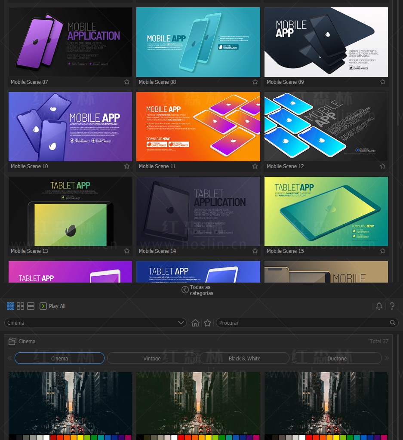Open Mobile Scene 13 tablet thumbnail
The image size is (403, 440).
[x=70, y=211]
